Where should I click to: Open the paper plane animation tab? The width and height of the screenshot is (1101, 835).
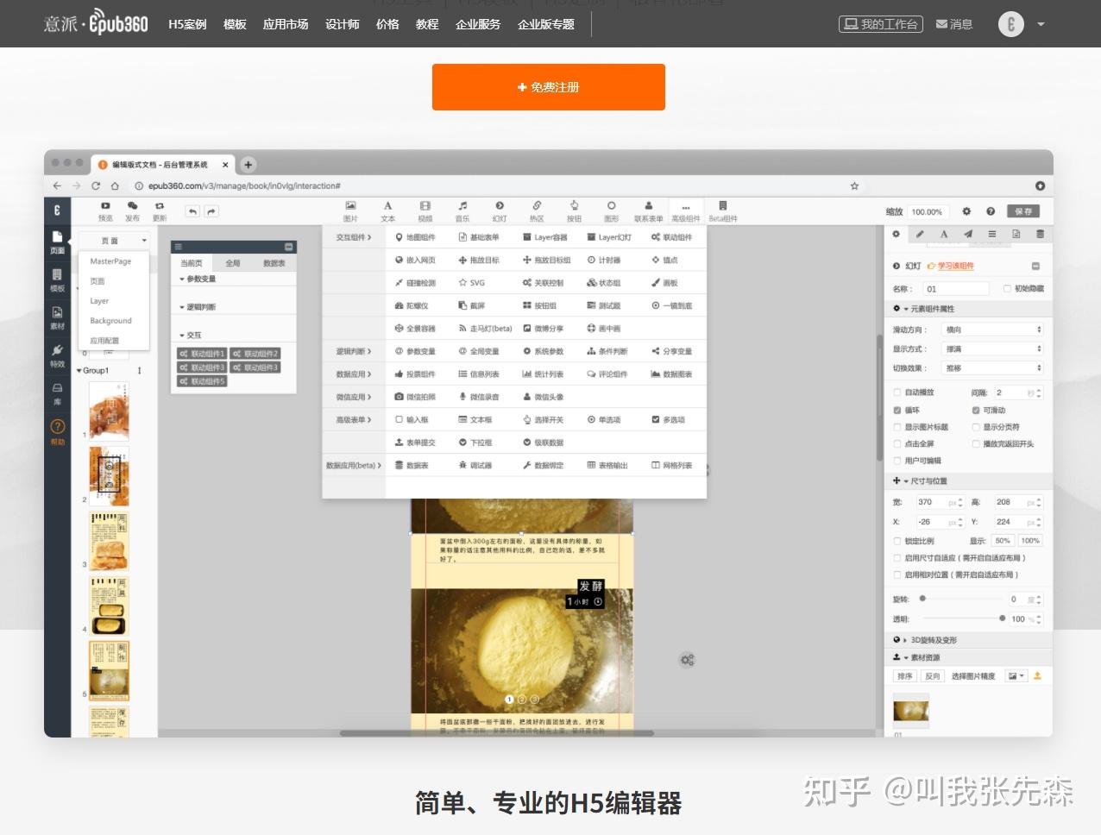[x=968, y=234]
